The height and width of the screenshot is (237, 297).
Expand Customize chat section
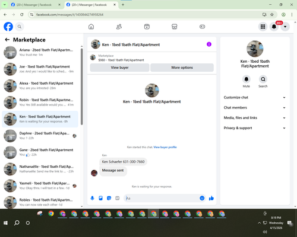click(x=255, y=97)
